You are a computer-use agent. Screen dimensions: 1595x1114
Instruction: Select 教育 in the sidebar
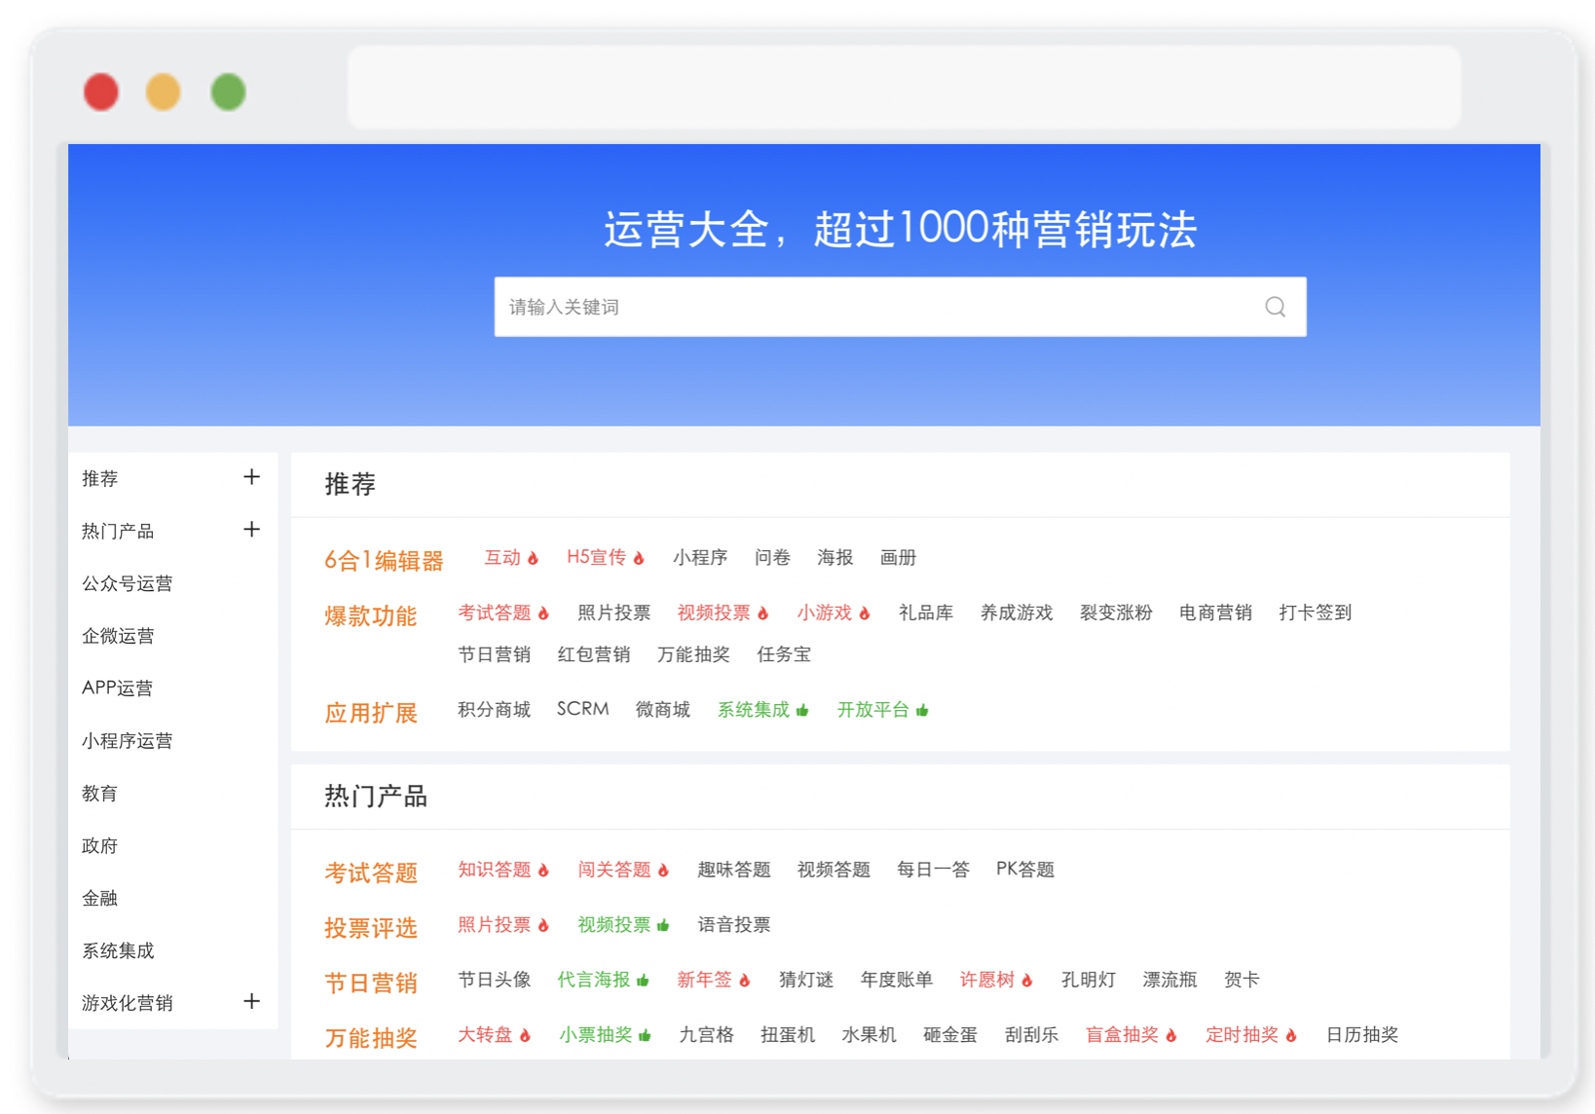point(99,794)
